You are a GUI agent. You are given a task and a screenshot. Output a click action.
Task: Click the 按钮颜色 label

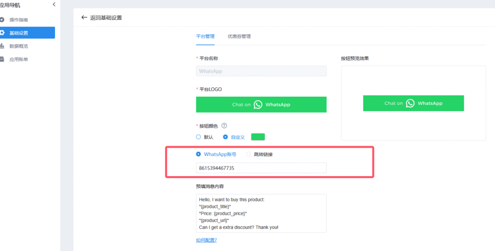(209, 126)
